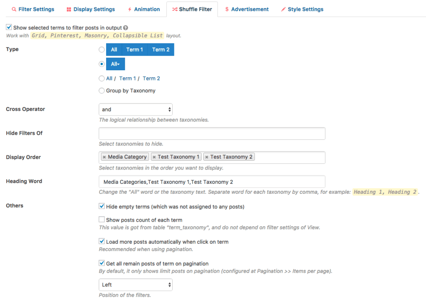Image resolution: width=426 pixels, height=301 pixels.
Task: Remove the Test Taxonomy 1 tag
Action: coord(154,157)
